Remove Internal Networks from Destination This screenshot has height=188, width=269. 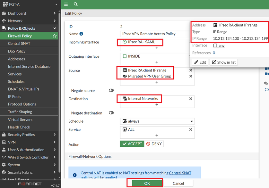(x=191, y=99)
